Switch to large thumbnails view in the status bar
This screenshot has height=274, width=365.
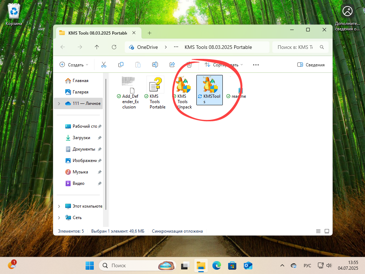[x=327, y=231]
